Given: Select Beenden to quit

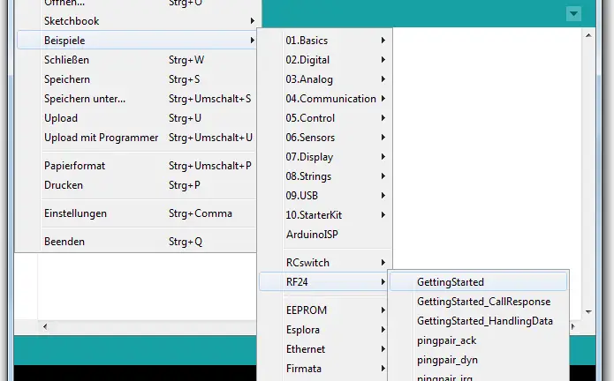Looking at the screenshot, I should (x=137, y=242).
